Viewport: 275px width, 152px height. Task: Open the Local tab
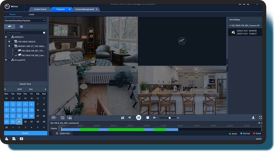coord(31,15)
